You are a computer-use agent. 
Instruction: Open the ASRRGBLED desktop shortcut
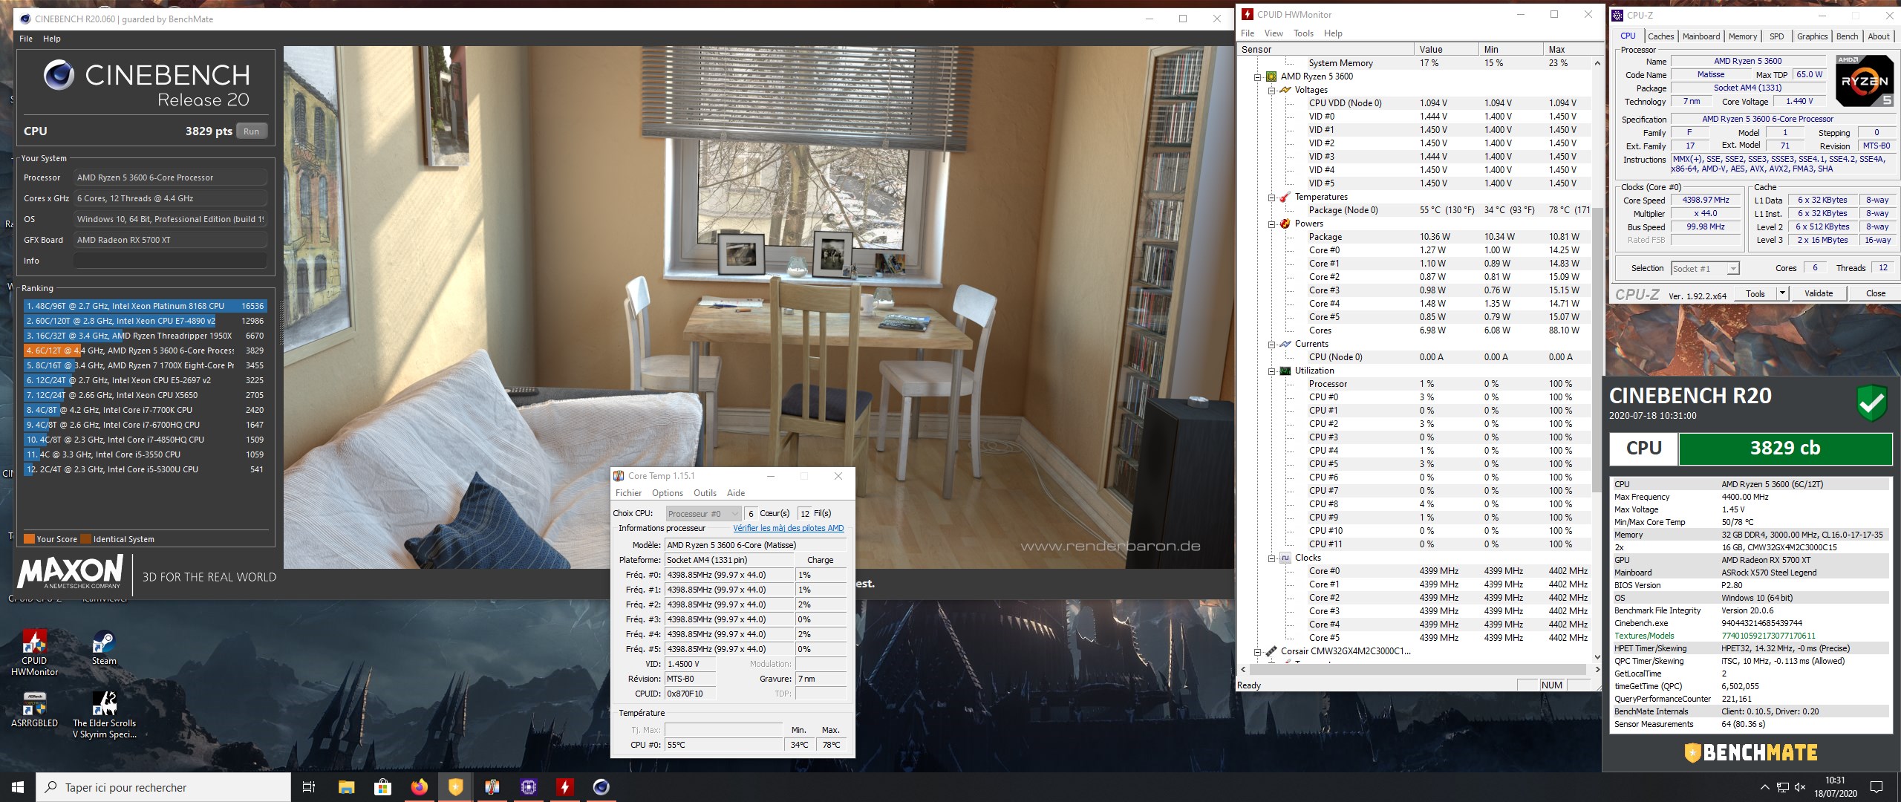34,709
